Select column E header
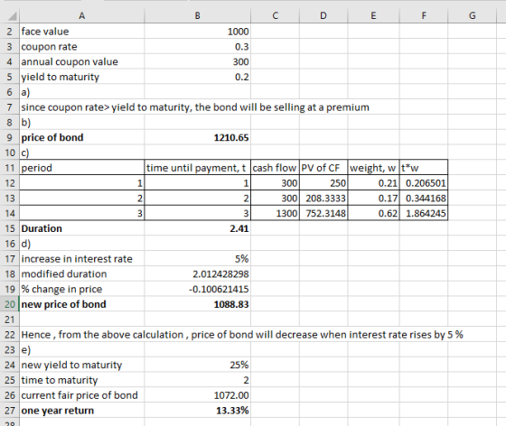This screenshot has width=506, height=426. point(373,15)
